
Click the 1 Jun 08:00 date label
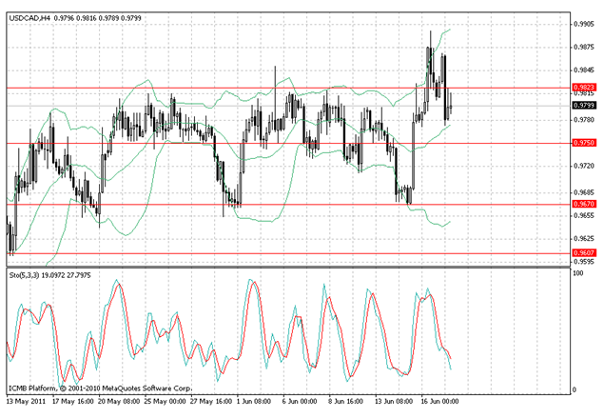[254, 402]
